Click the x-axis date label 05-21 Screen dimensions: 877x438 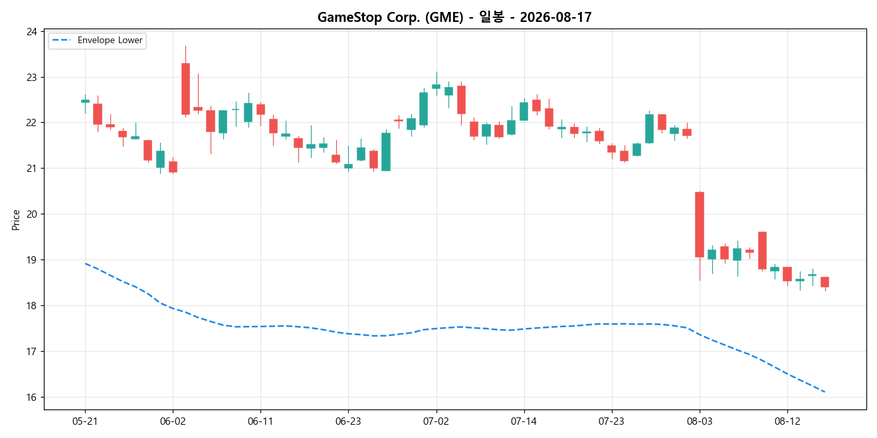[85, 421]
